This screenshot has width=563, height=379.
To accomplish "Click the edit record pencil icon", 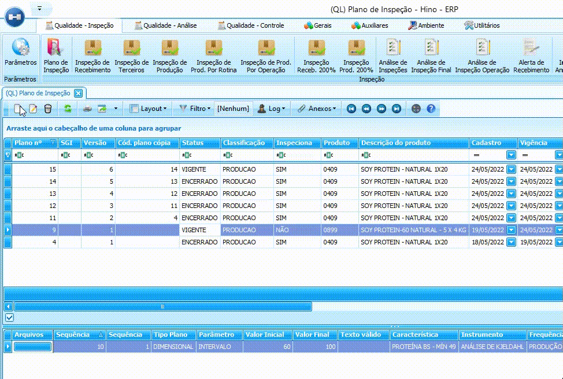I will point(33,109).
